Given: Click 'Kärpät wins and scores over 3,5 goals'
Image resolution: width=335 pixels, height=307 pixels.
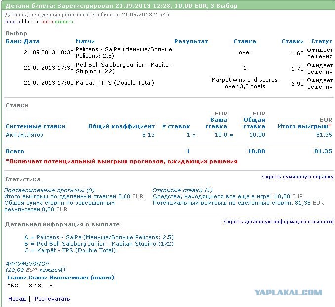Looking at the screenshot, I should pyautogui.click(x=245, y=83).
